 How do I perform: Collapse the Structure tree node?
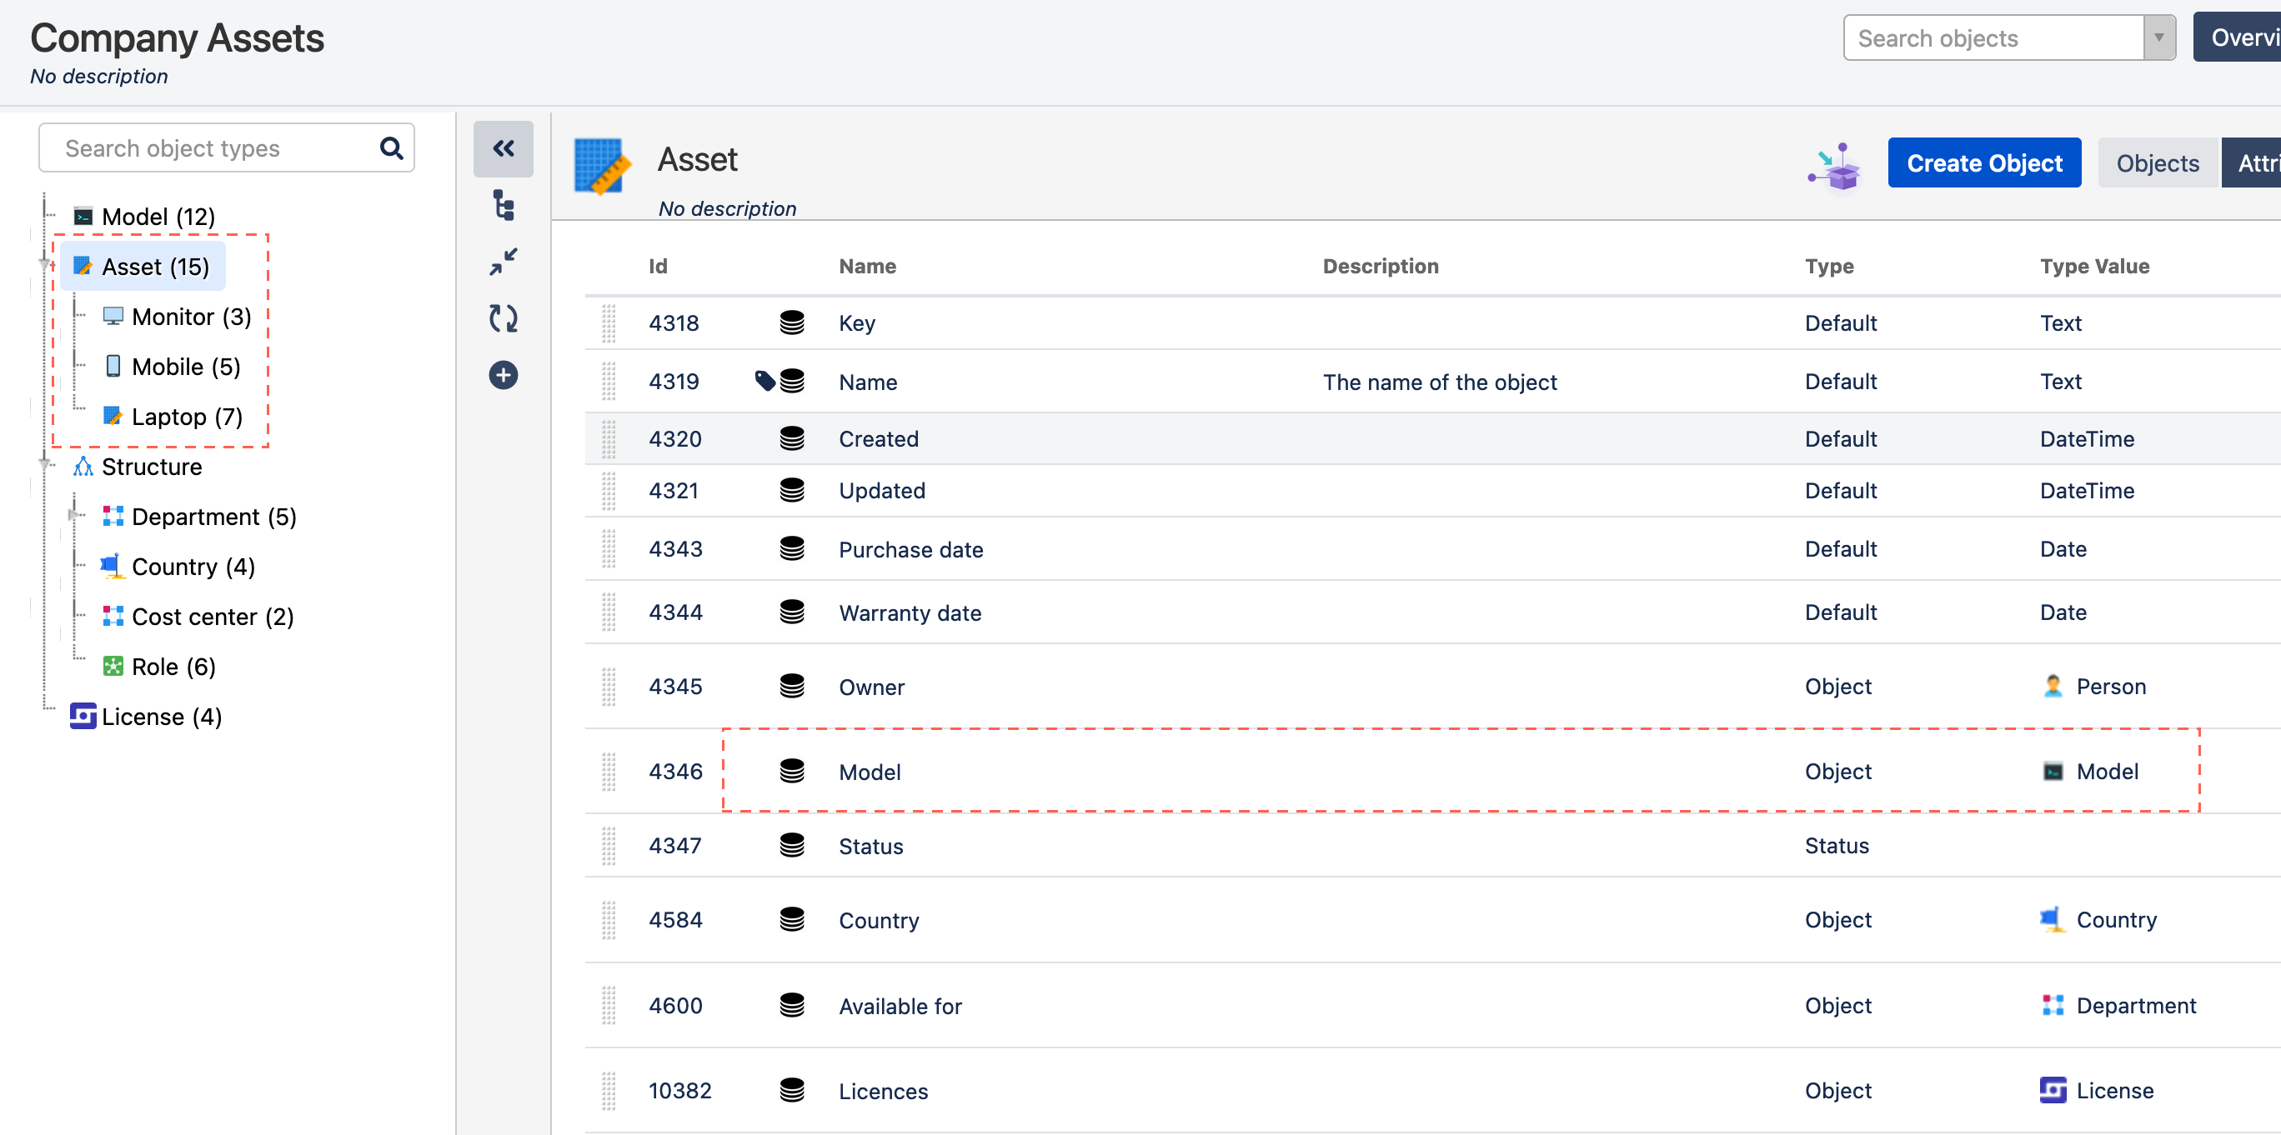(x=46, y=464)
